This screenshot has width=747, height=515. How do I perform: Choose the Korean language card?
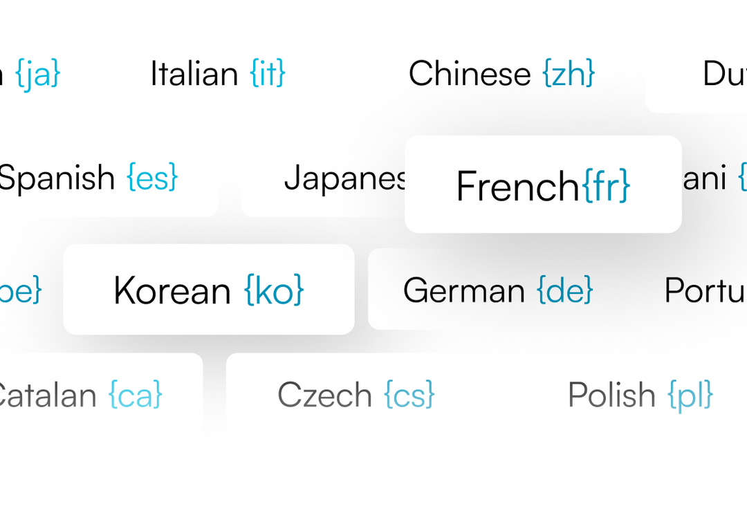click(208, 290)
